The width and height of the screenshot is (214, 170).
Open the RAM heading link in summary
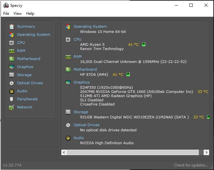[x=77, y=56]
